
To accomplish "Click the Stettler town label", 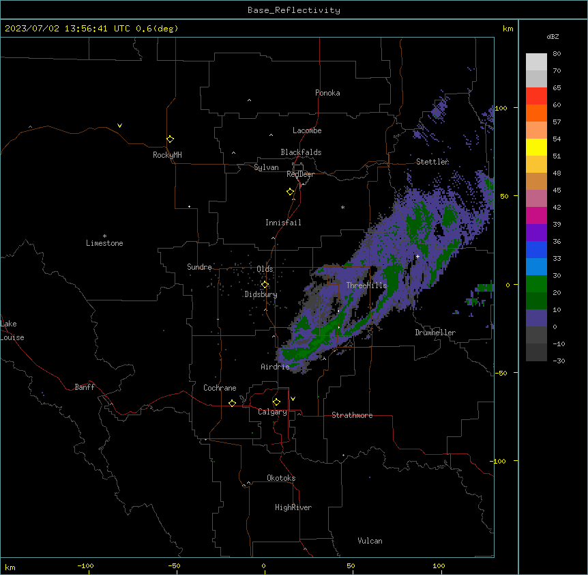I will 432,162.
